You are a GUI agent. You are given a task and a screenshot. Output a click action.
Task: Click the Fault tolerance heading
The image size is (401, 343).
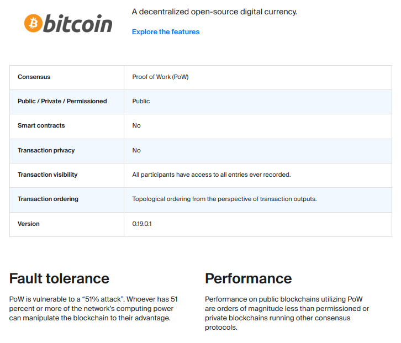(x=59, y=278)
